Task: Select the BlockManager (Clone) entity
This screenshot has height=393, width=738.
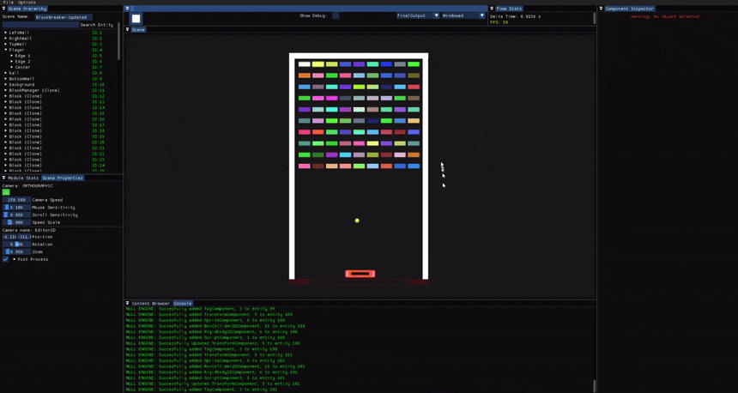Action: click(x=34, y=90)
